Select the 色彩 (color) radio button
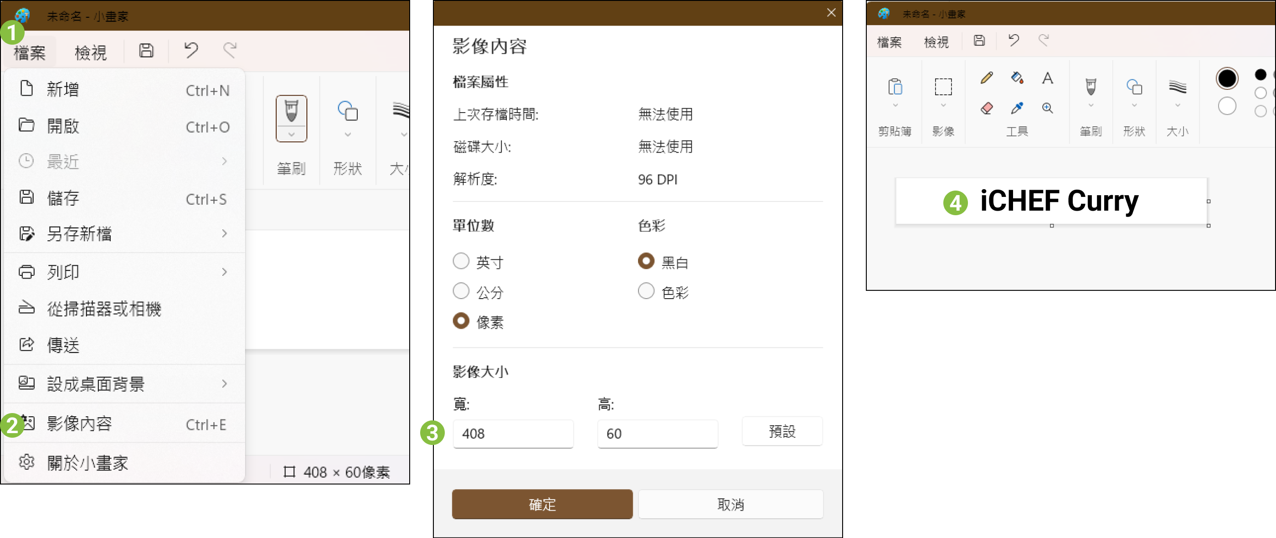This screenshot has width=1276, height=538. coord(646,291)
